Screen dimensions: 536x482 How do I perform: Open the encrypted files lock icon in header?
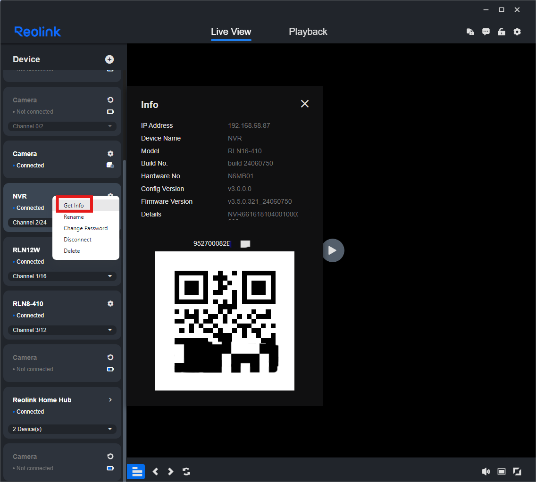pyautogui.click(x=470, y=32)
